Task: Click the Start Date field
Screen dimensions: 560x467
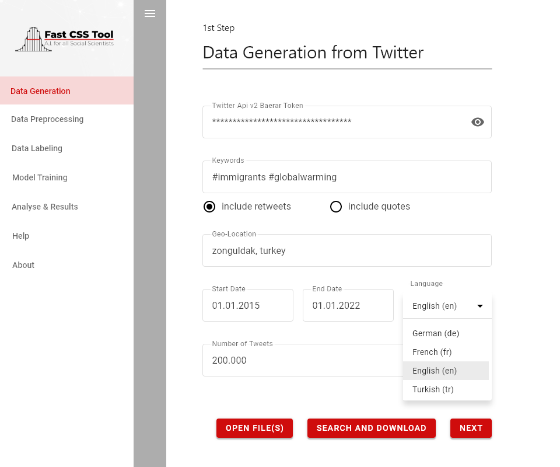Action: click(247, 305)
